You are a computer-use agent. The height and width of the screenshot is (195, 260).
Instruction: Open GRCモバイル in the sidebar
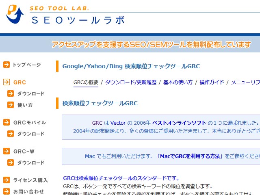[x=30, y=123]
